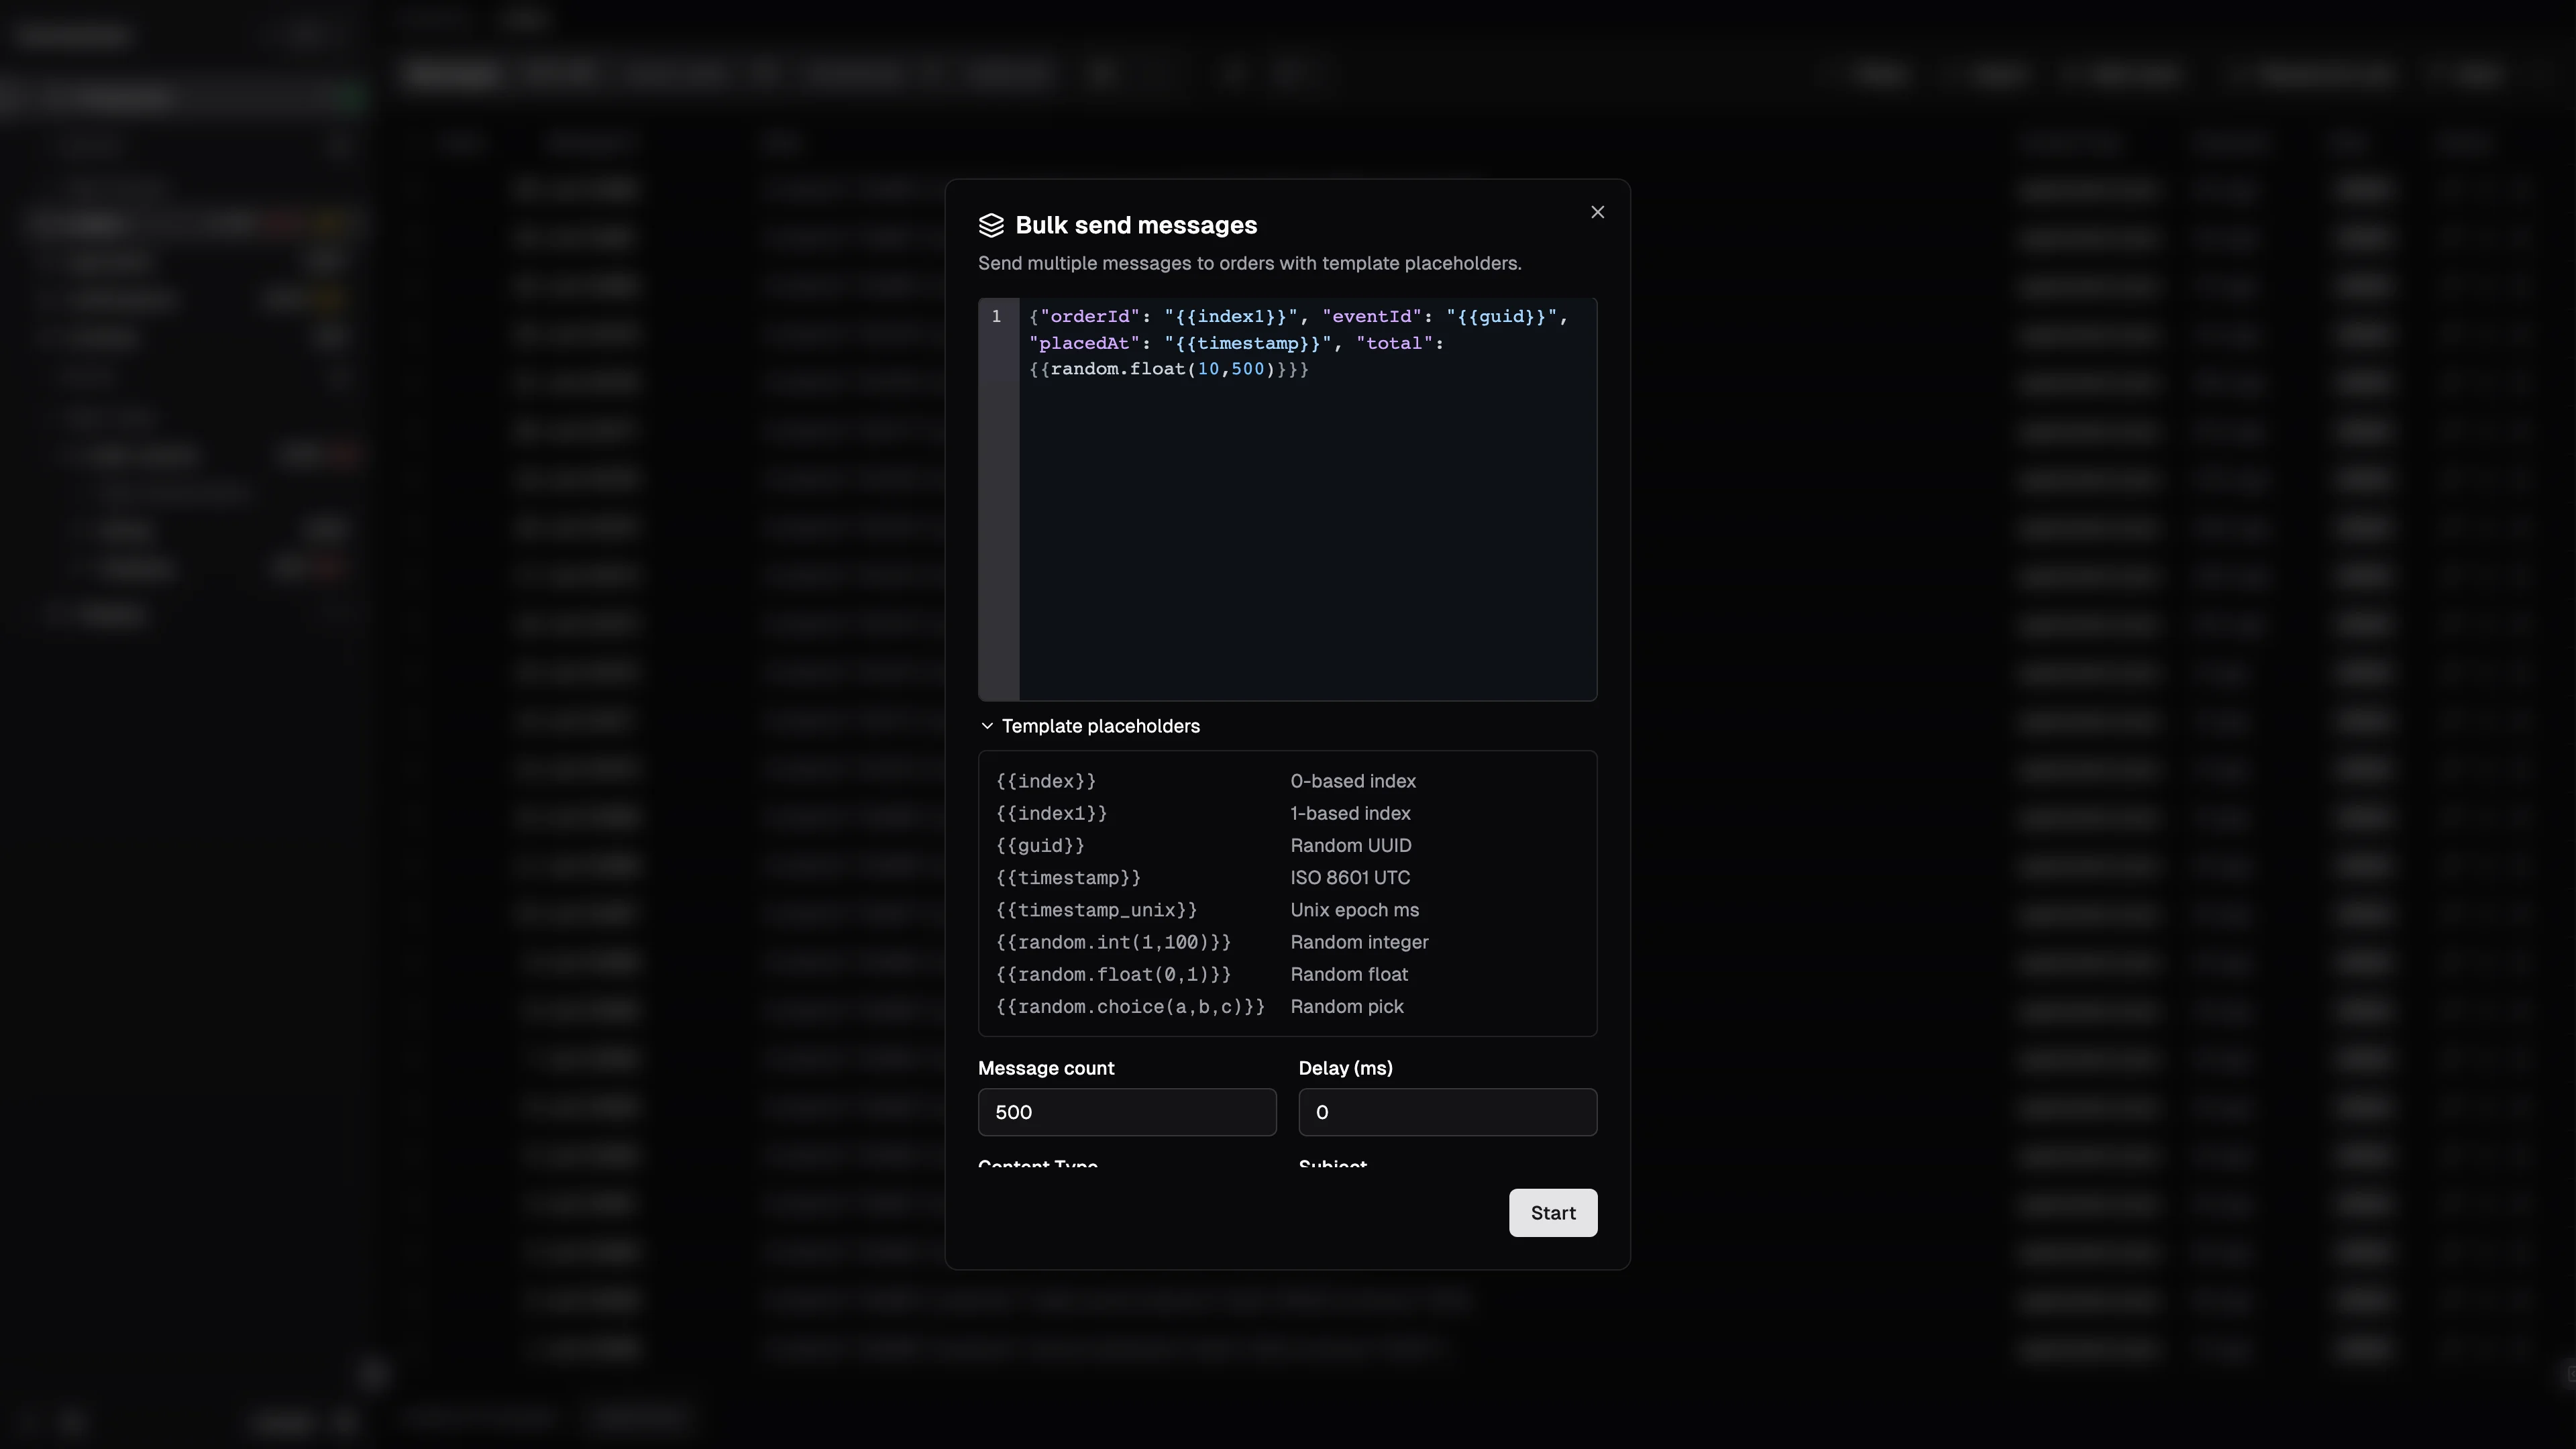This screenshot has width=2576, height=1449.
Task: Start the bulk send
Action: click(x=1553, y=1213)
